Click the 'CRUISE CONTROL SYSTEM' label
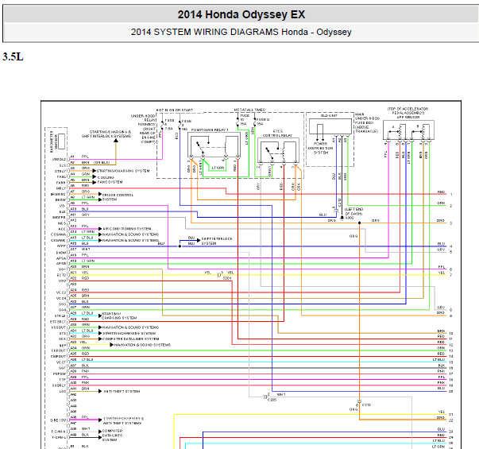The image size is (479, 449). (118, 197)
